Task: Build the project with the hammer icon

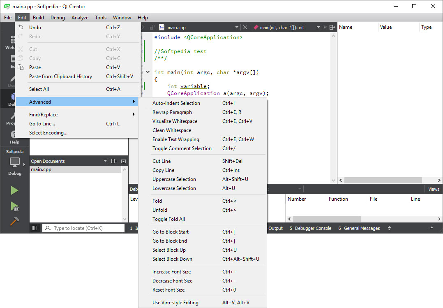Action: (x=14, y=221)
